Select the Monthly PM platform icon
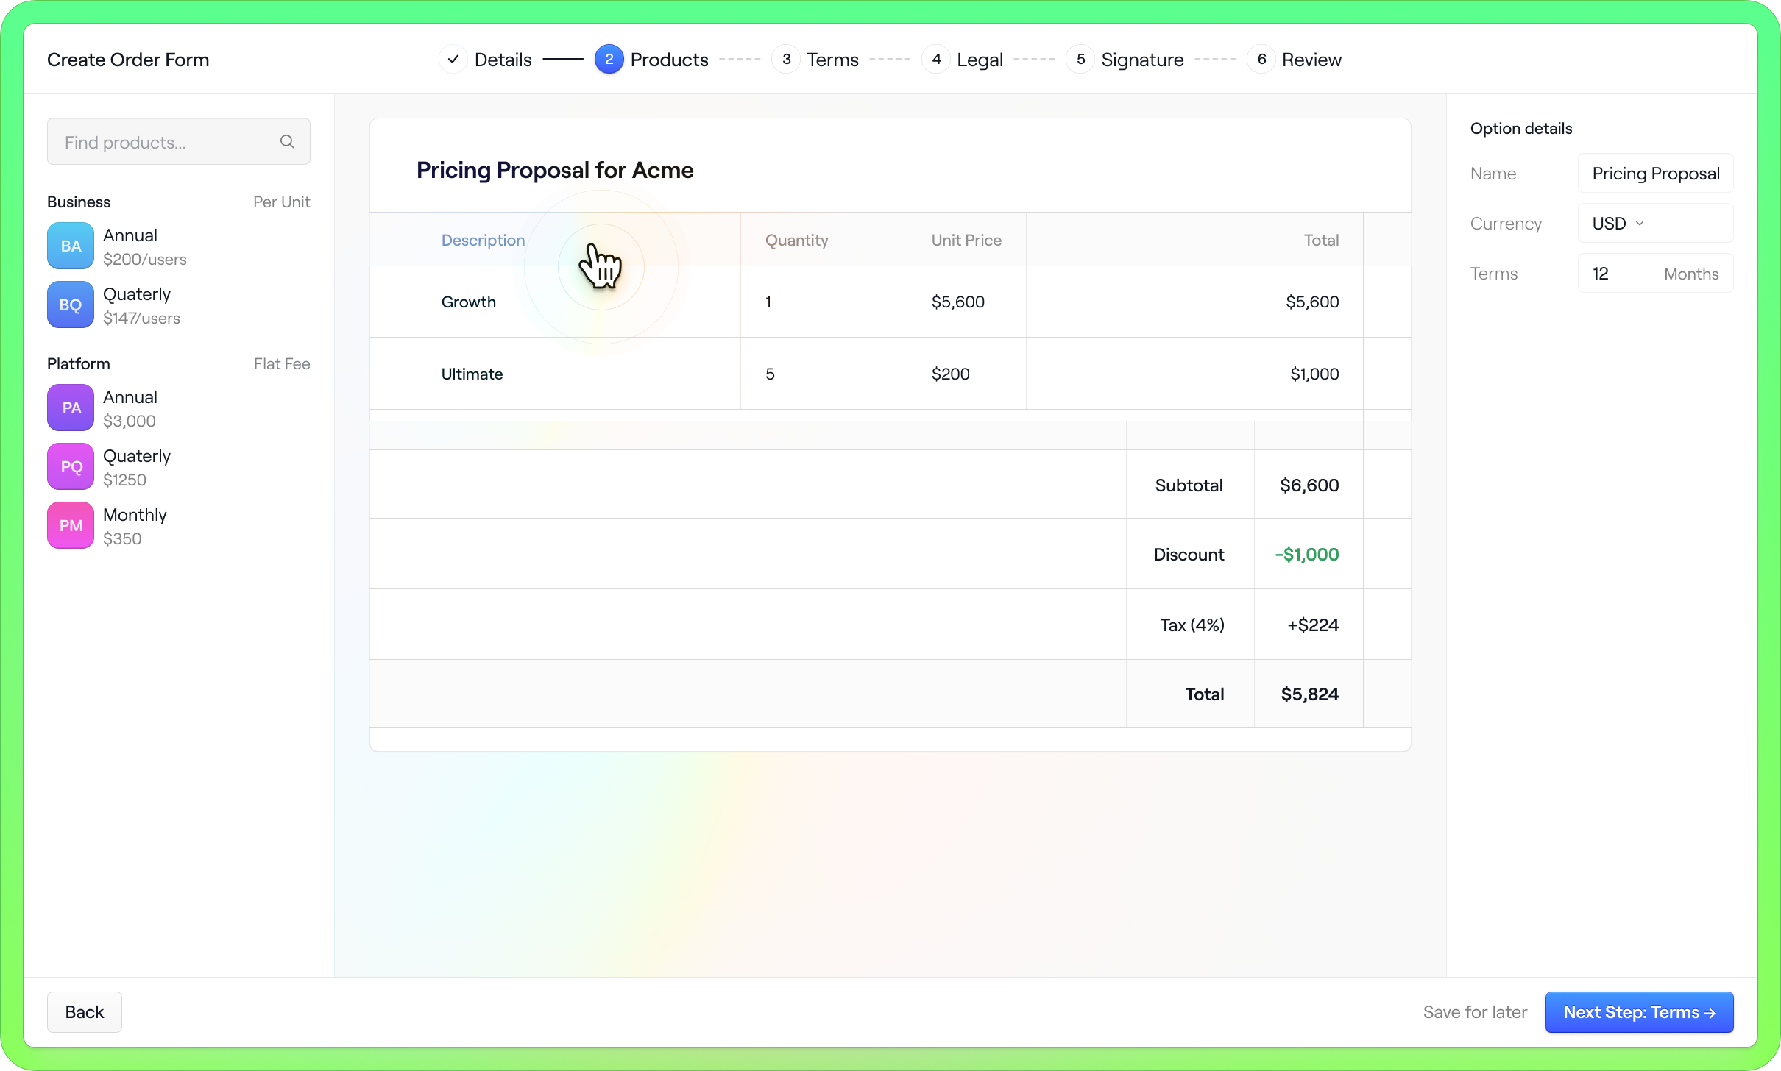 [70, 525]
